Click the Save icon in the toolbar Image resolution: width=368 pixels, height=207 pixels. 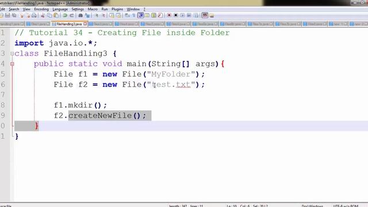pyautogui.click(x=7, y=16)
